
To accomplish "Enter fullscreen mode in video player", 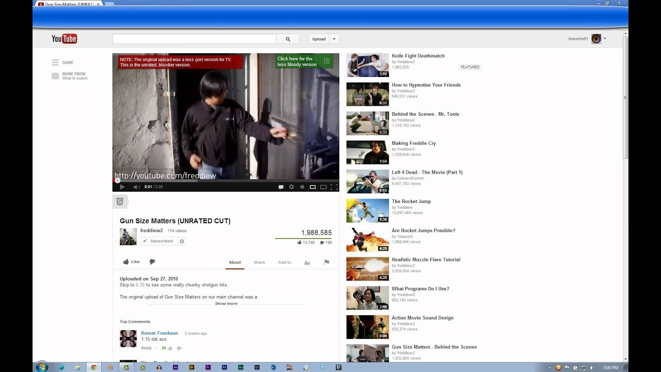I will (x=334, y=187).
